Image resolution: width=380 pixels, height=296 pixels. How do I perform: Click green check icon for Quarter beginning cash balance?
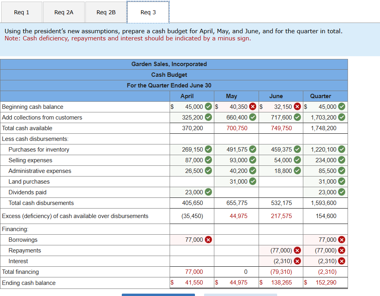coord(342,106)
